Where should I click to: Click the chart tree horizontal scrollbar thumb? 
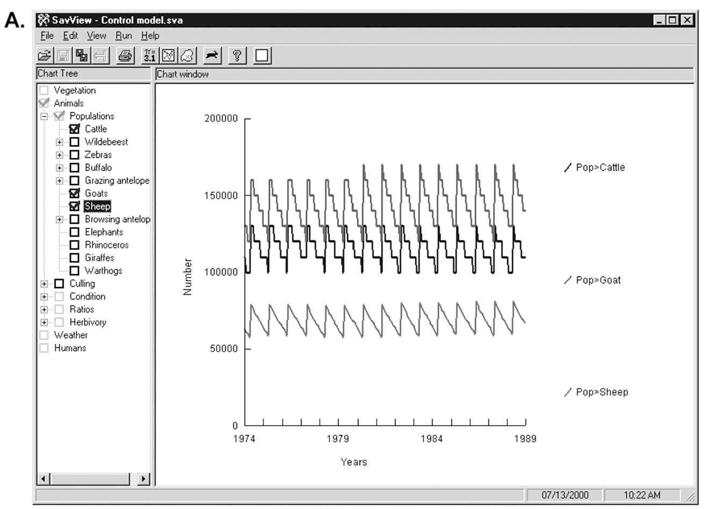click(90, 479)
